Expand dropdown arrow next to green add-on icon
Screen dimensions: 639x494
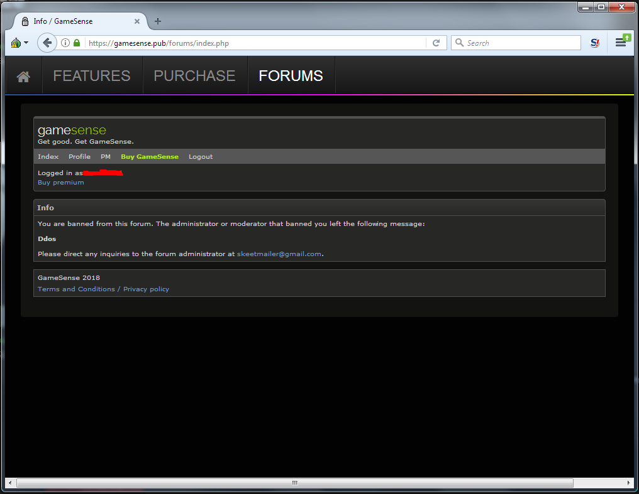[x=26, y=43]
